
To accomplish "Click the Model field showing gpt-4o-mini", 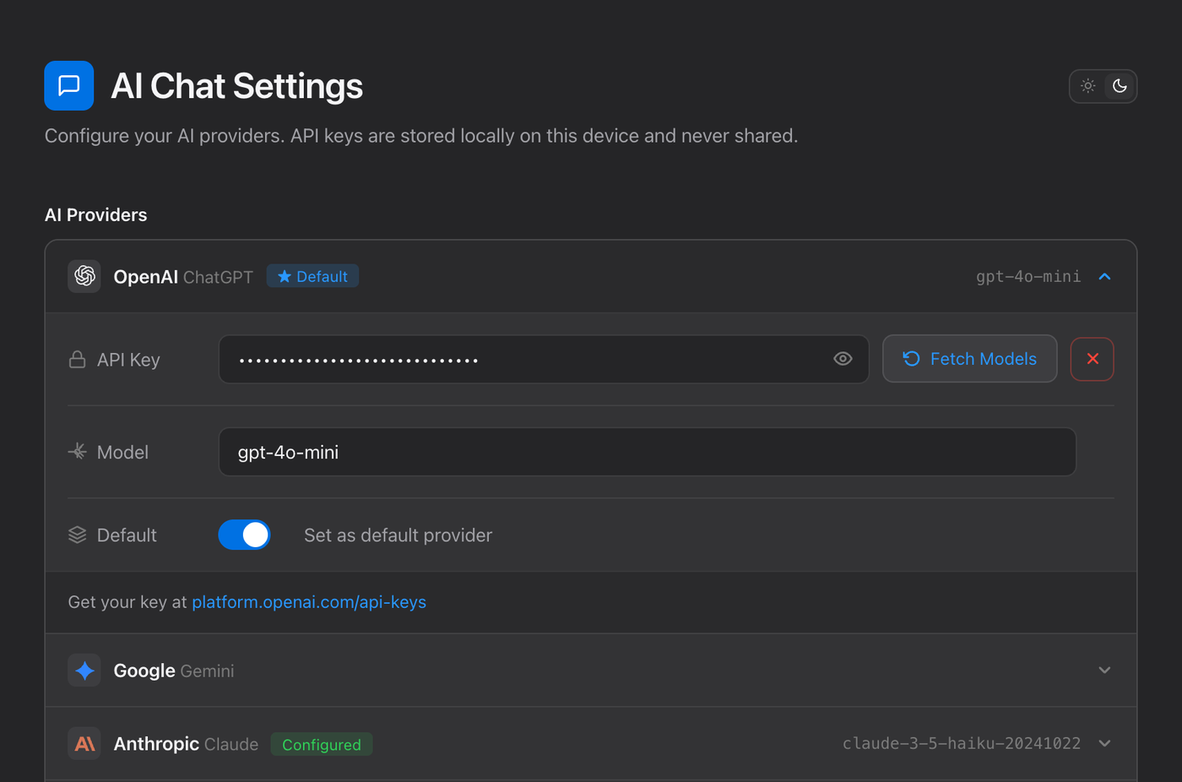I will click(648, 452).
